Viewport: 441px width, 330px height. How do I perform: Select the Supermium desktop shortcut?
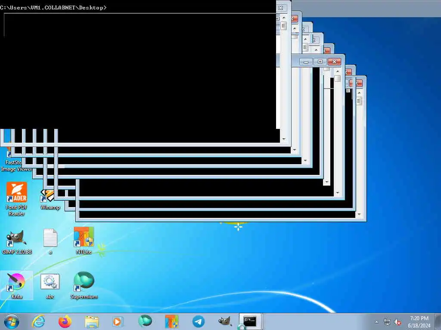84,285
